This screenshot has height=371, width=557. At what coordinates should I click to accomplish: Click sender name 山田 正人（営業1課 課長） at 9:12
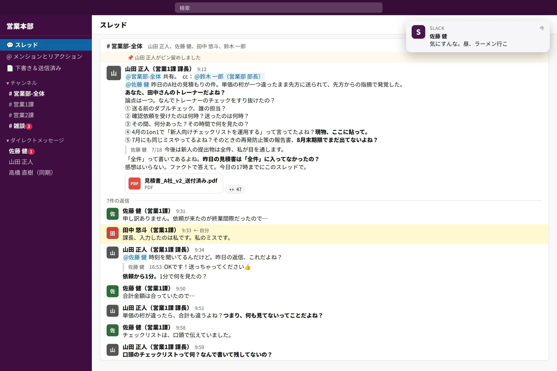click(159, 69)
